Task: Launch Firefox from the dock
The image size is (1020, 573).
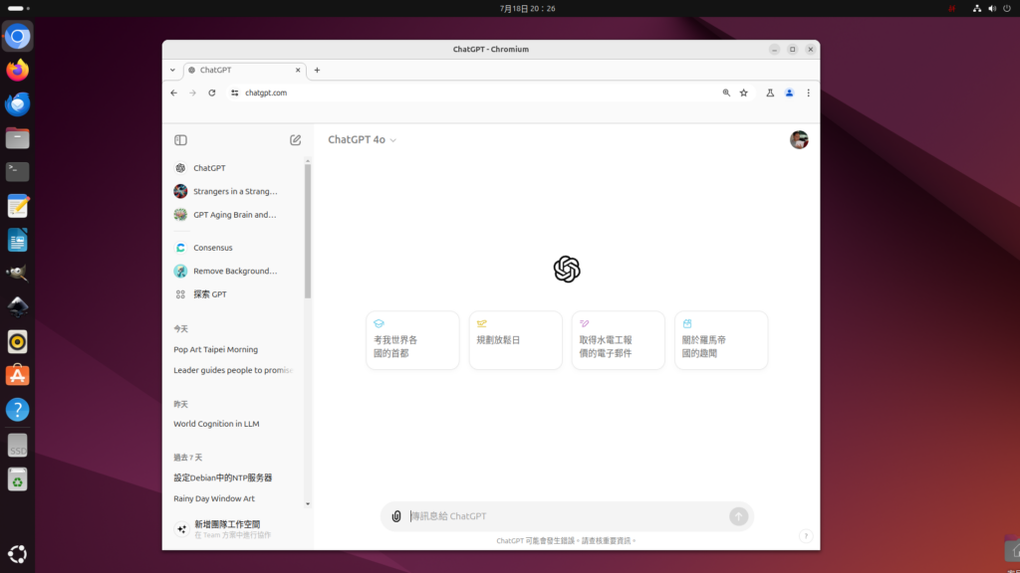Action: pyautogui.click(x=18, y=71)
